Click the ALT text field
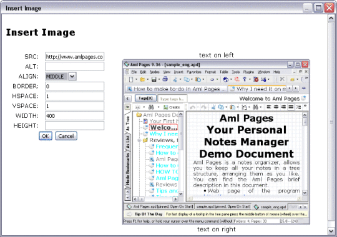337x237 pixels. [x=75, y=66]
